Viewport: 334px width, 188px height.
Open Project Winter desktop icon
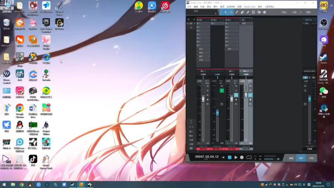[x=46, y=128]
